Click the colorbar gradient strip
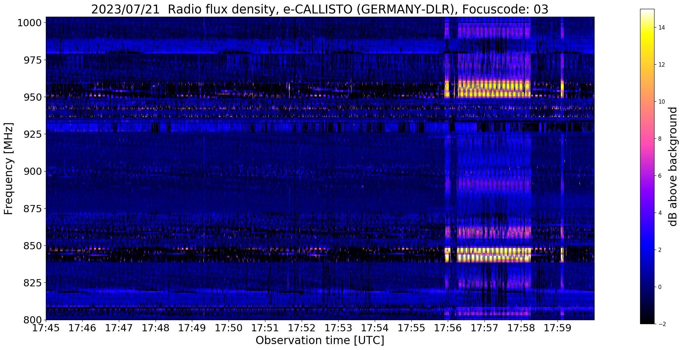The height and width of the screenshot is (350, 683). pos(647,166)
